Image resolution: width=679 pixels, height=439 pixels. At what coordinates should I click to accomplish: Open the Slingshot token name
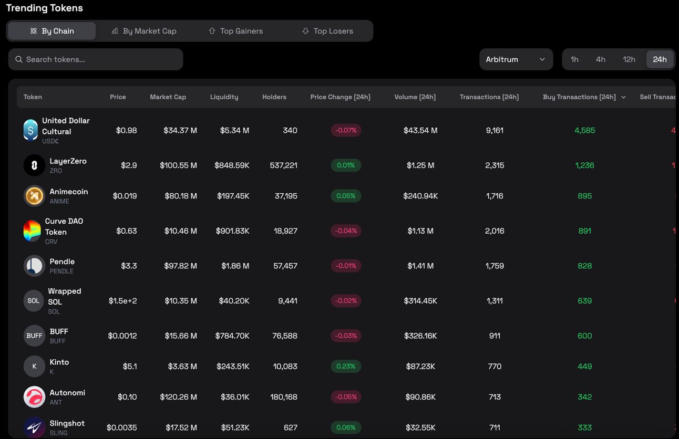click(67, 423)
